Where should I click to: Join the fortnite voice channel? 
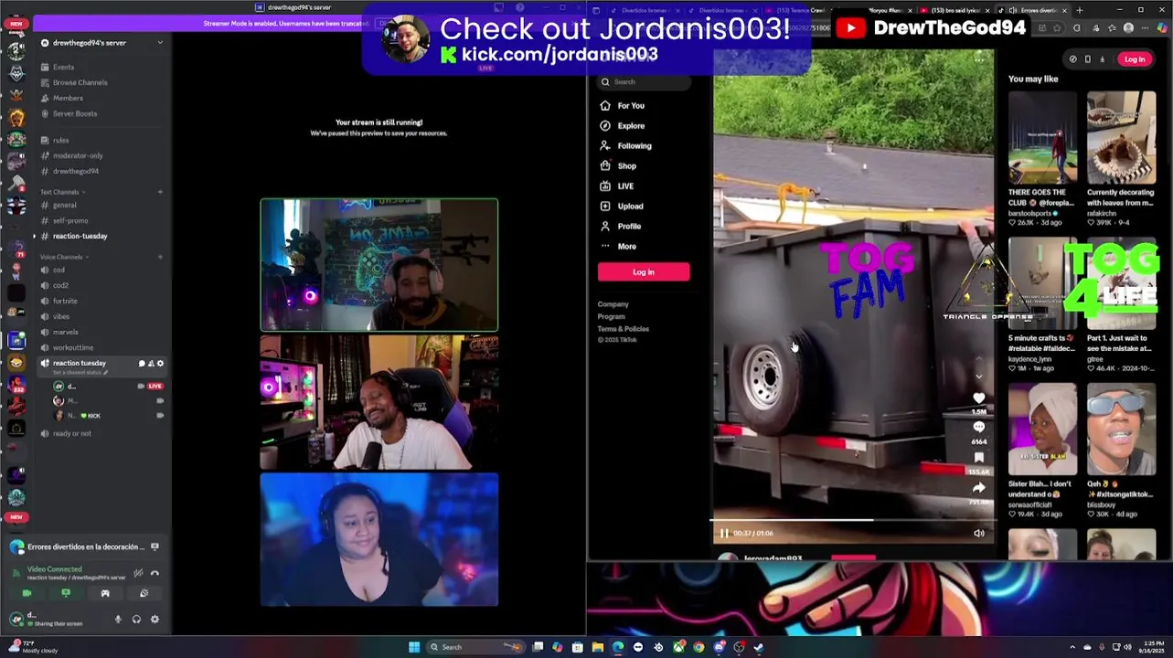(65, 301)
